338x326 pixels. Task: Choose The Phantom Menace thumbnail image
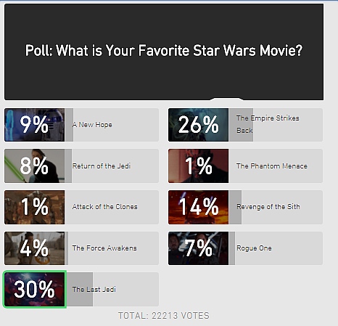click(x=198, y=166)
